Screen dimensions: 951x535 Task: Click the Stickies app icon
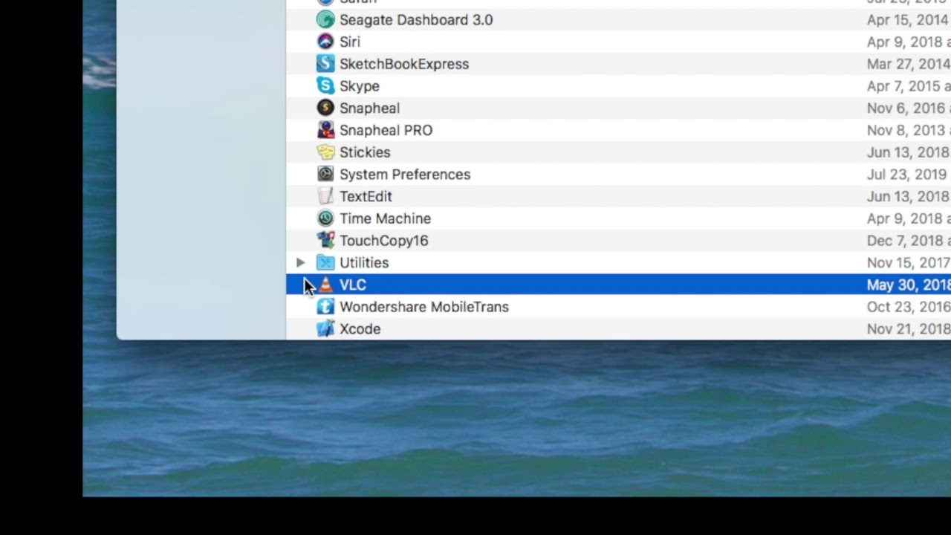[x=325, y=152]
